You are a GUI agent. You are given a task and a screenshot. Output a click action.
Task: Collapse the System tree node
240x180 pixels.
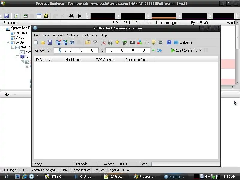[8, 42]
